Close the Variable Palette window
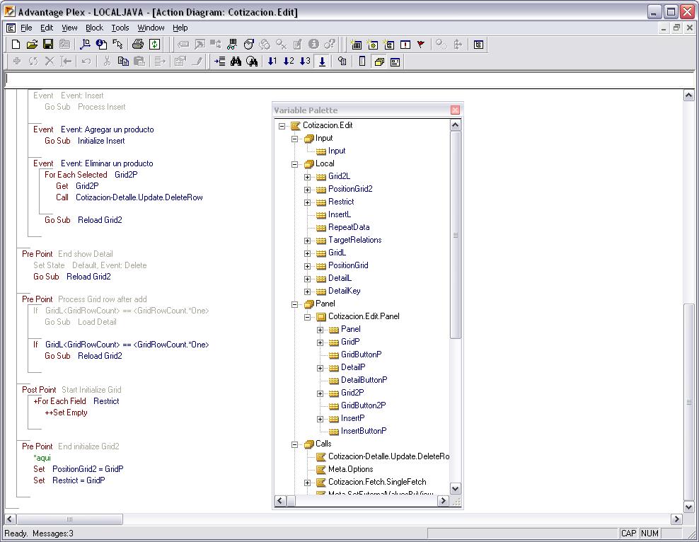Screen dimensions: 699x542 coord(455,110)
